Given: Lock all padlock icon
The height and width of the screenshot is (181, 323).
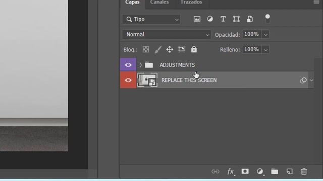Looking at the screenshot, I should click(194, 49).
